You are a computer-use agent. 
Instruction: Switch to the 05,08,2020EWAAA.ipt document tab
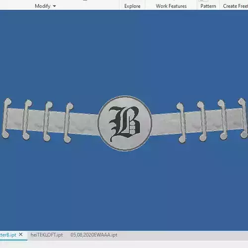click(x=94, y=235)
